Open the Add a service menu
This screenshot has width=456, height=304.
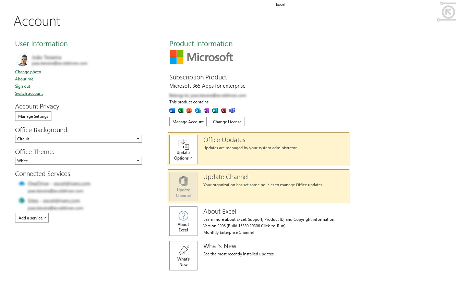click(x=32, y=217)
